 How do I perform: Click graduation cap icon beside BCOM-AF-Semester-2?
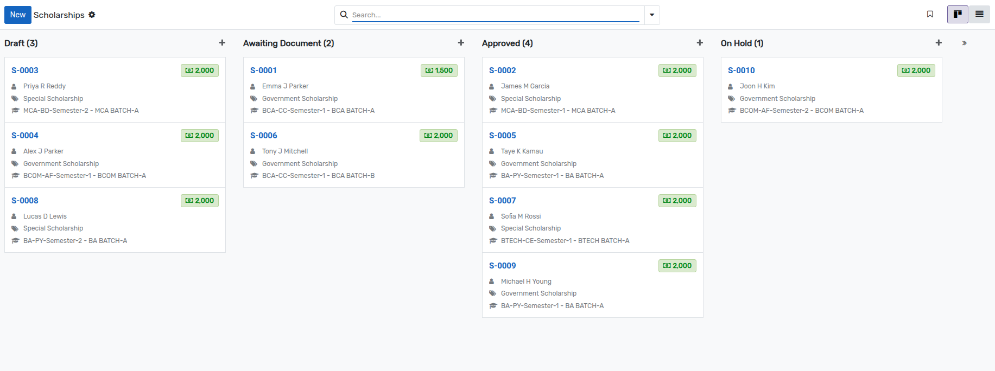pyautogui.click(x=732, y=111)
